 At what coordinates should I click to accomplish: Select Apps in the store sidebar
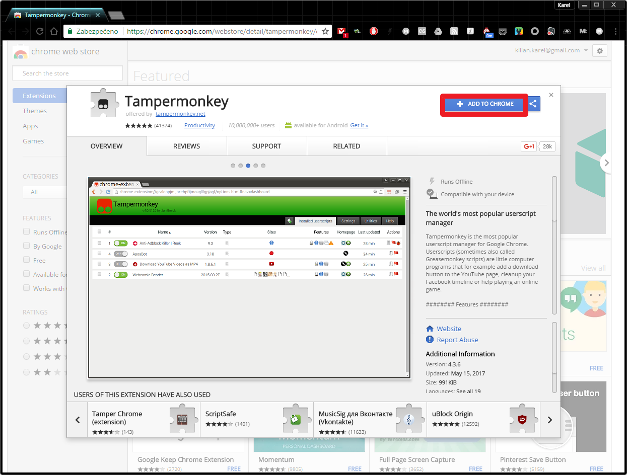coord(30,126)
